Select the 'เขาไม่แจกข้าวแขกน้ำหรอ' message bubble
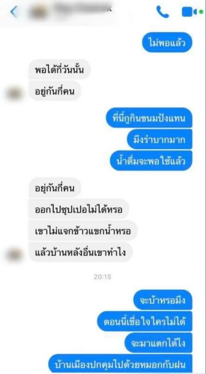The height and width of the screenshot is (374, 206). (x=83, y=230)
